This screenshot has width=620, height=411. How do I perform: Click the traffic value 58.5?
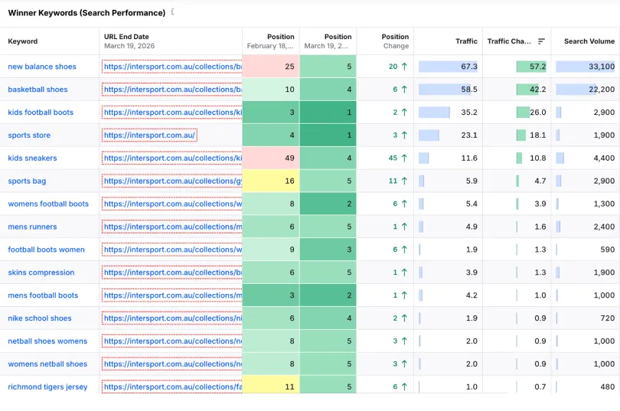click(x=469, y=90)
